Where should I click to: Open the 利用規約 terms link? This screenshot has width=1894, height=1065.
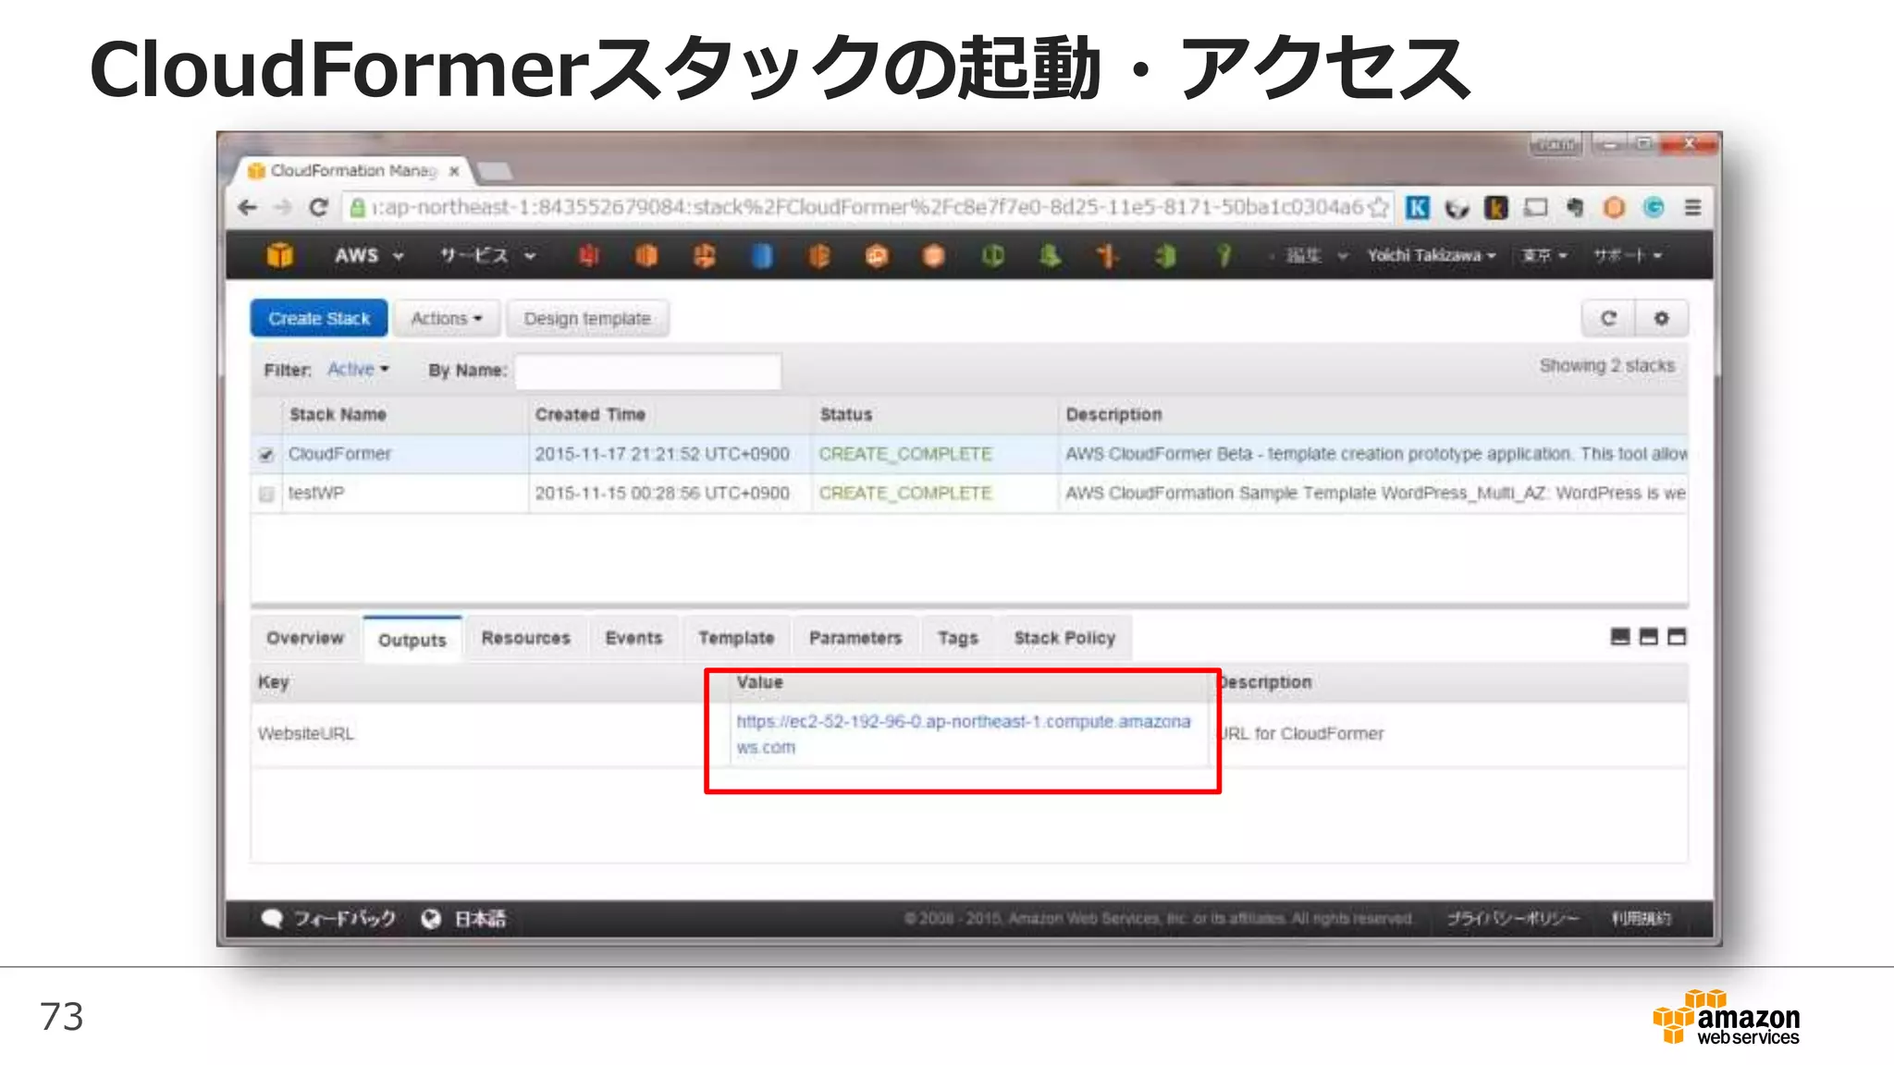(1642, 918)
